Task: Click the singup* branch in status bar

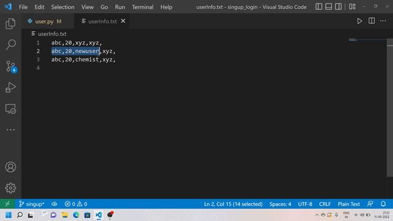Action: click(x=31, y=204)
